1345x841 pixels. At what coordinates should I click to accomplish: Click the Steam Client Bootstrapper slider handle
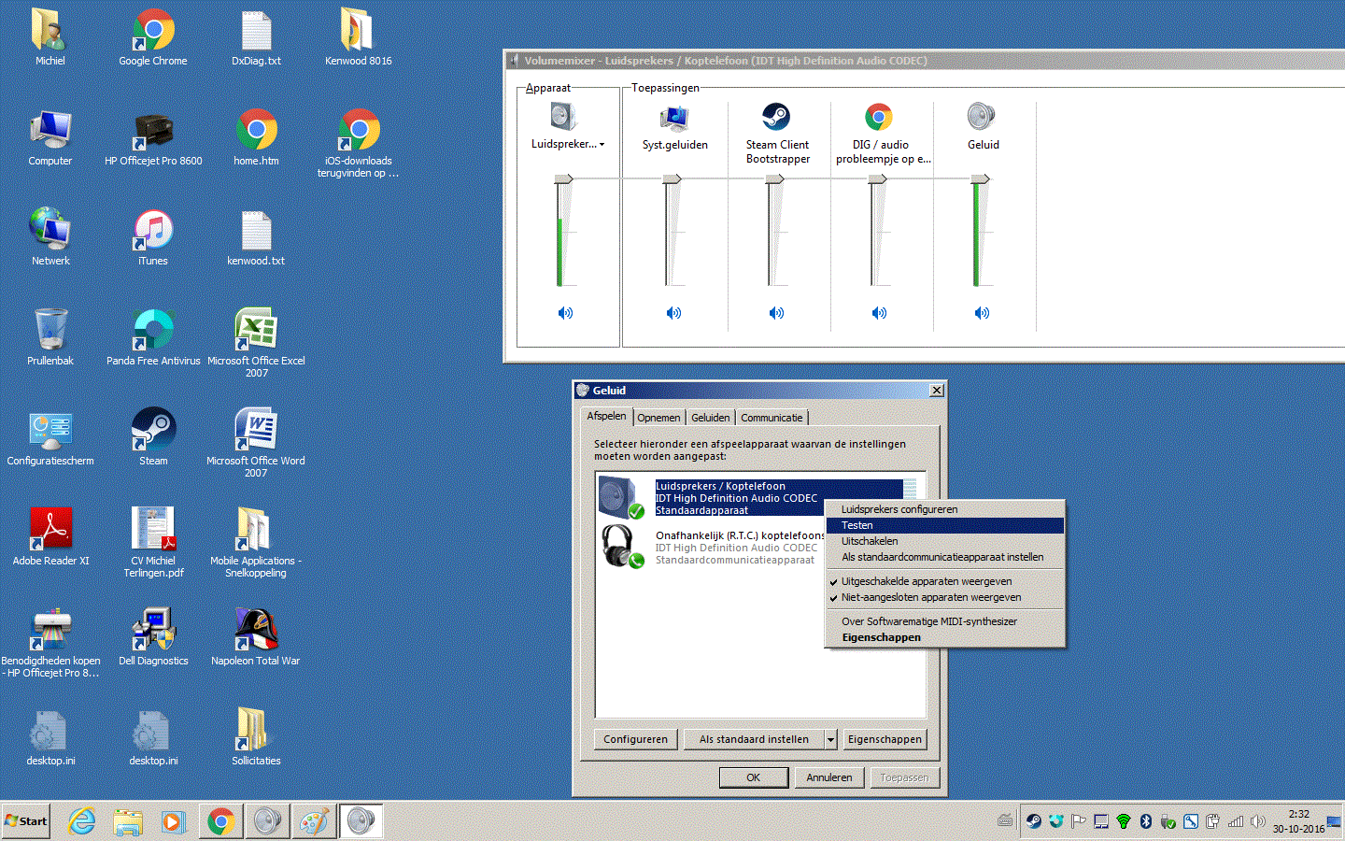[x=774, y=178]
